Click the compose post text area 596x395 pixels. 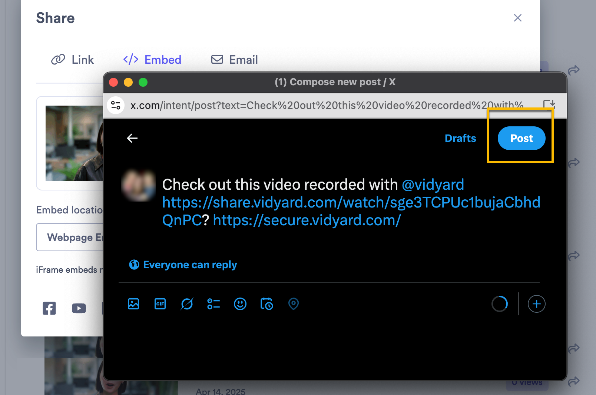point(351,202)
